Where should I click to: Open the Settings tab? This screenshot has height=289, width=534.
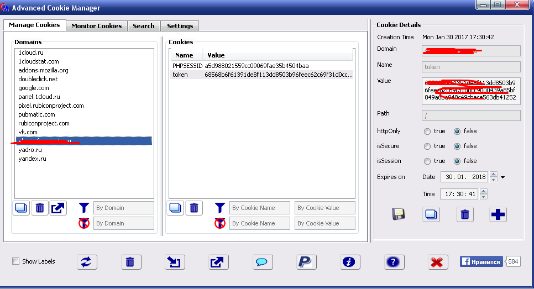pos(180,26)
